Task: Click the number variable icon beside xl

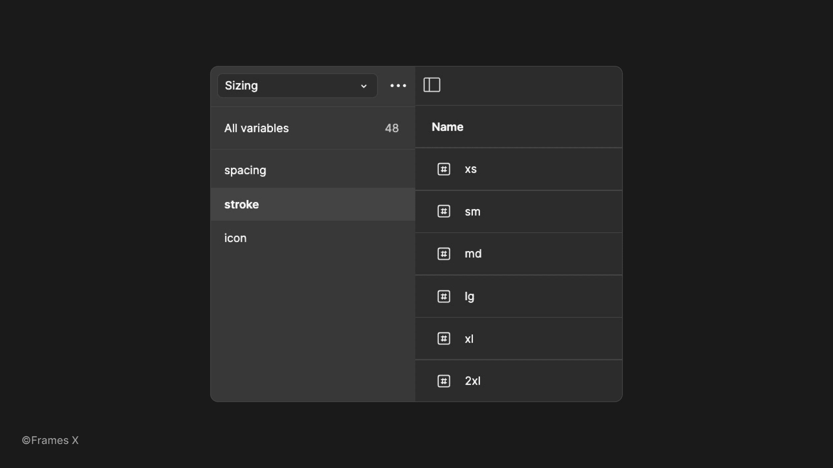Action: (444, 338)
